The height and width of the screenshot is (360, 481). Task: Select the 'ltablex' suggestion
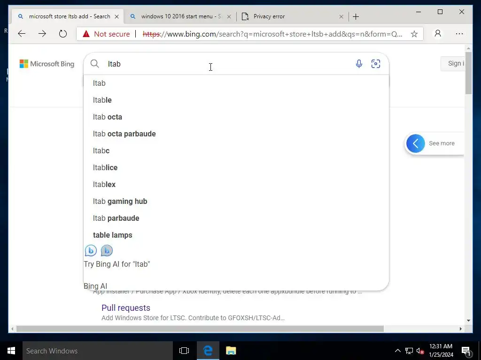pos(236,184)
